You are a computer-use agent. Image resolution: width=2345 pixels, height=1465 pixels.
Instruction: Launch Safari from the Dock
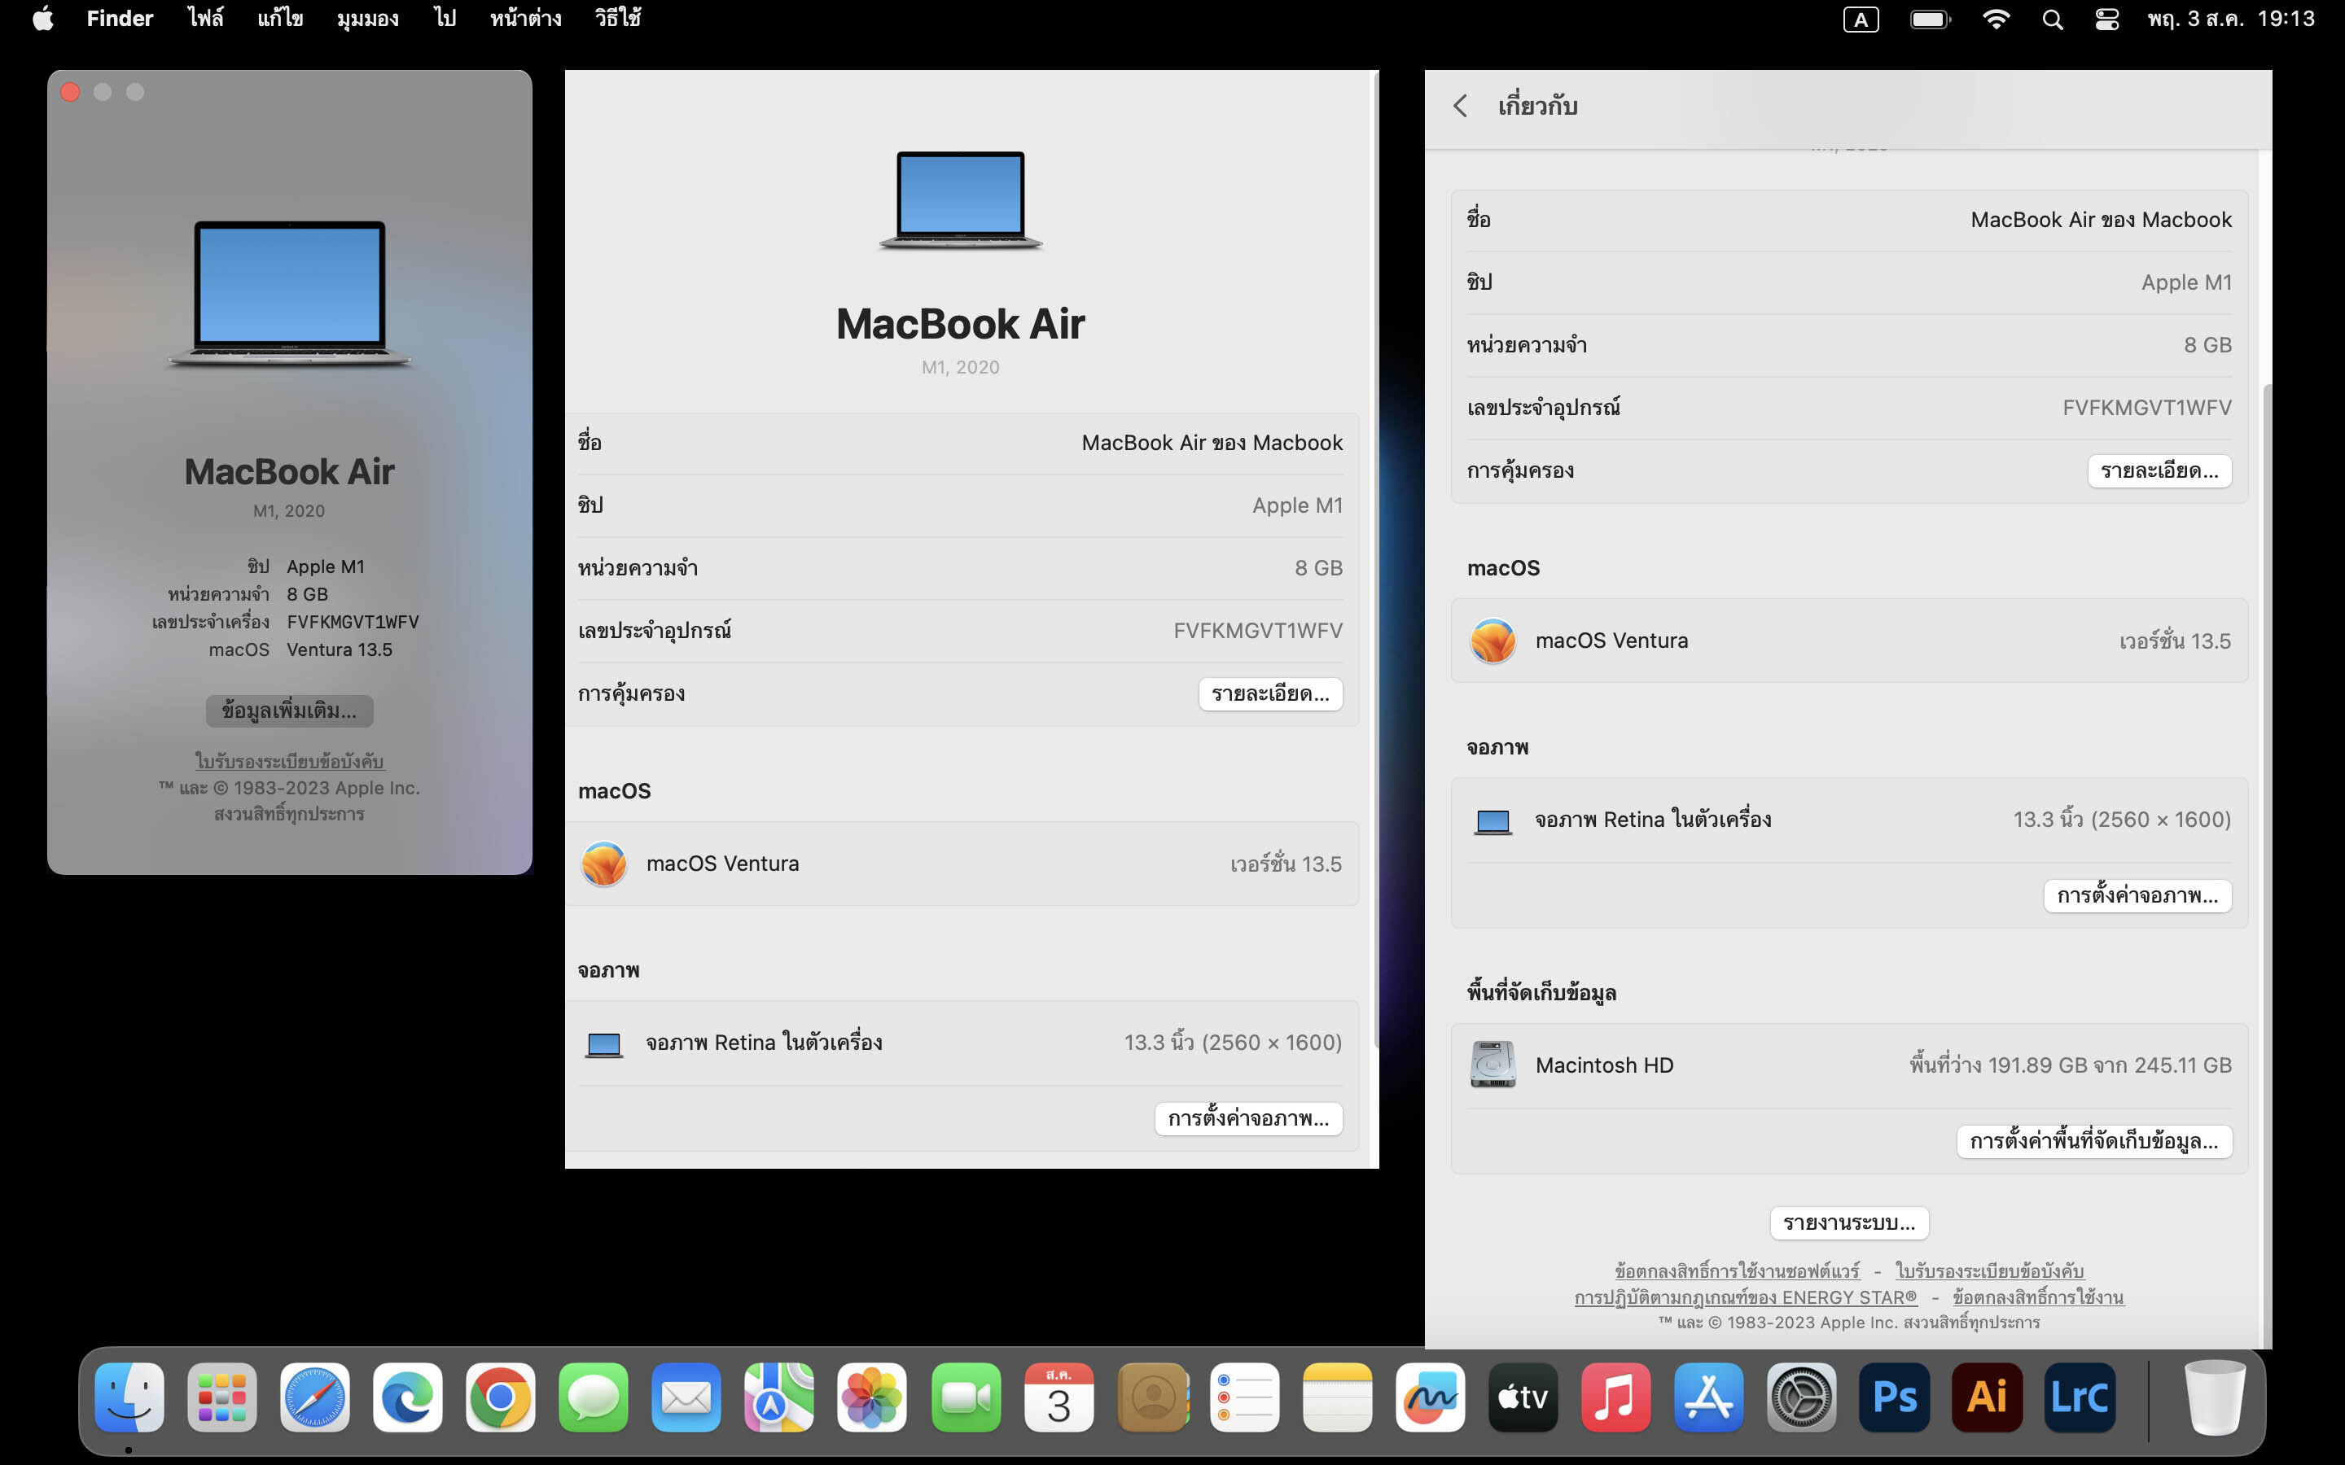tap(315, 1397)
